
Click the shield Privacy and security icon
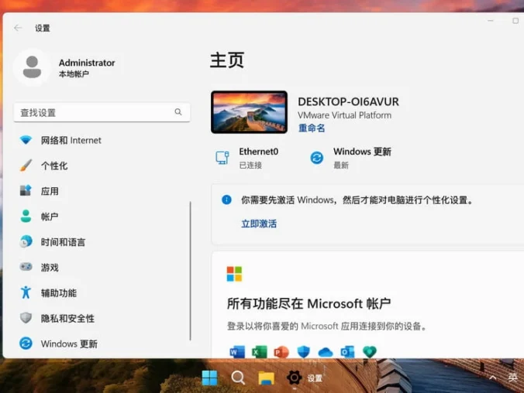click(26, 318)
